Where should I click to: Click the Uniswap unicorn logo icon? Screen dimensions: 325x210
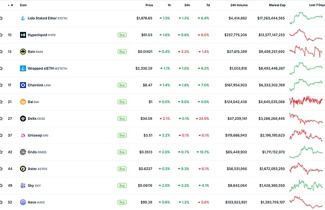pyautogui.click(x=23, y=136)
